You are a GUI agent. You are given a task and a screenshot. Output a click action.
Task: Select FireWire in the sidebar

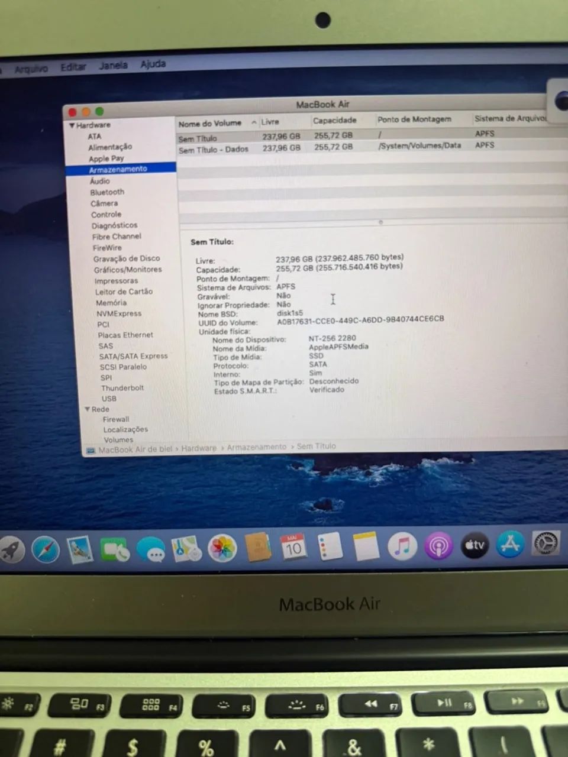click(x=107, y=248)
